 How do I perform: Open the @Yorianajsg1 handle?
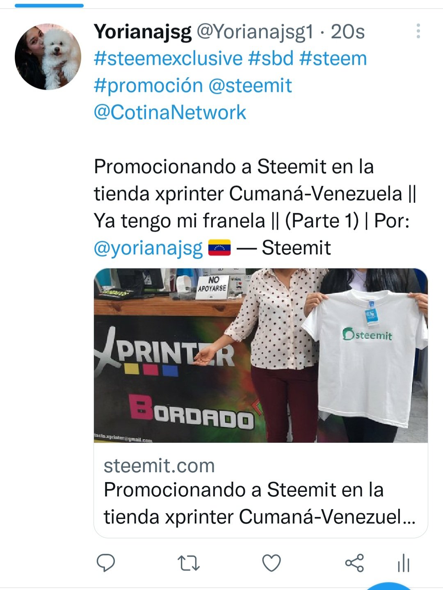coord(255,32)
